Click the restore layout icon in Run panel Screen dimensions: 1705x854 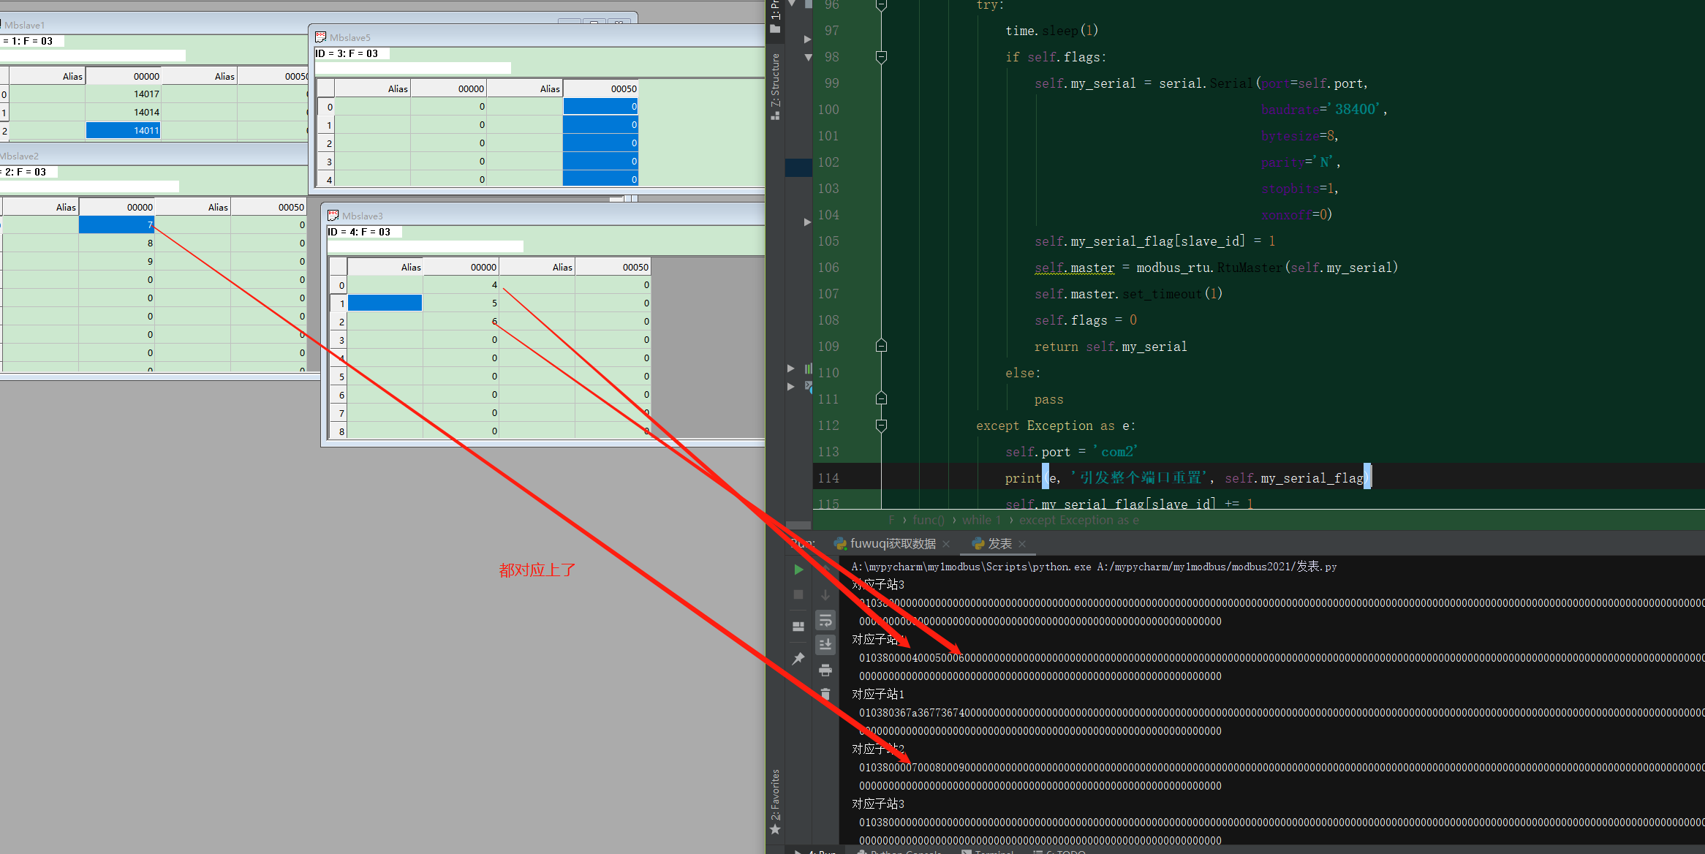tap(798, 627)
